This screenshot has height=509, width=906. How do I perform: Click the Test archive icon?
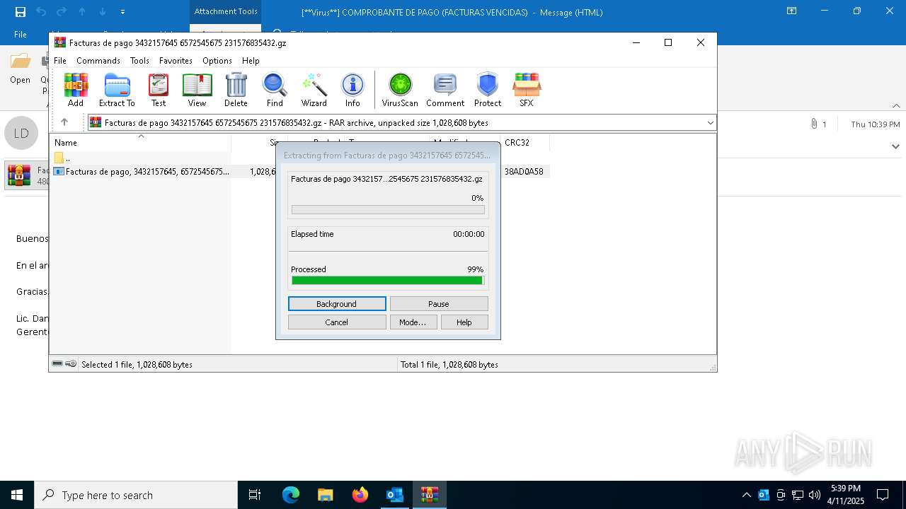(159, 90)
